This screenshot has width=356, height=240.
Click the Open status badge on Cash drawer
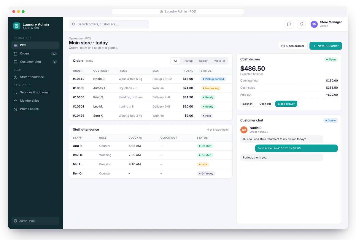pyautogui.click(x=331, y=60)
